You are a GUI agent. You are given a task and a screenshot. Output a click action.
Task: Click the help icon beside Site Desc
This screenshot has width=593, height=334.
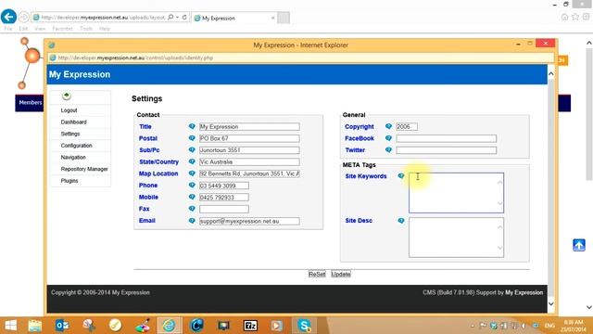401,220
